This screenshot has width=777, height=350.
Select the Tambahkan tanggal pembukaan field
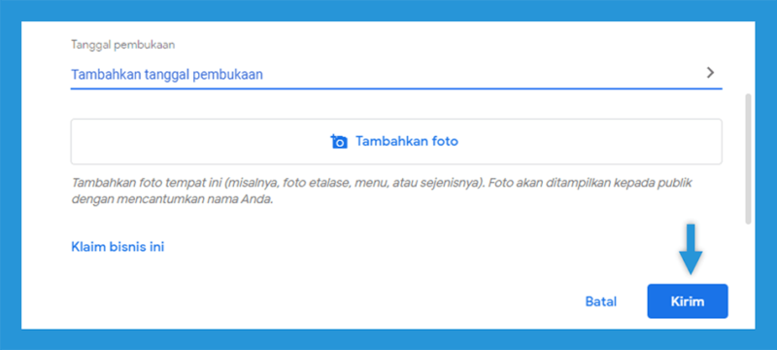pyautogui.click(x=396, y=74)
